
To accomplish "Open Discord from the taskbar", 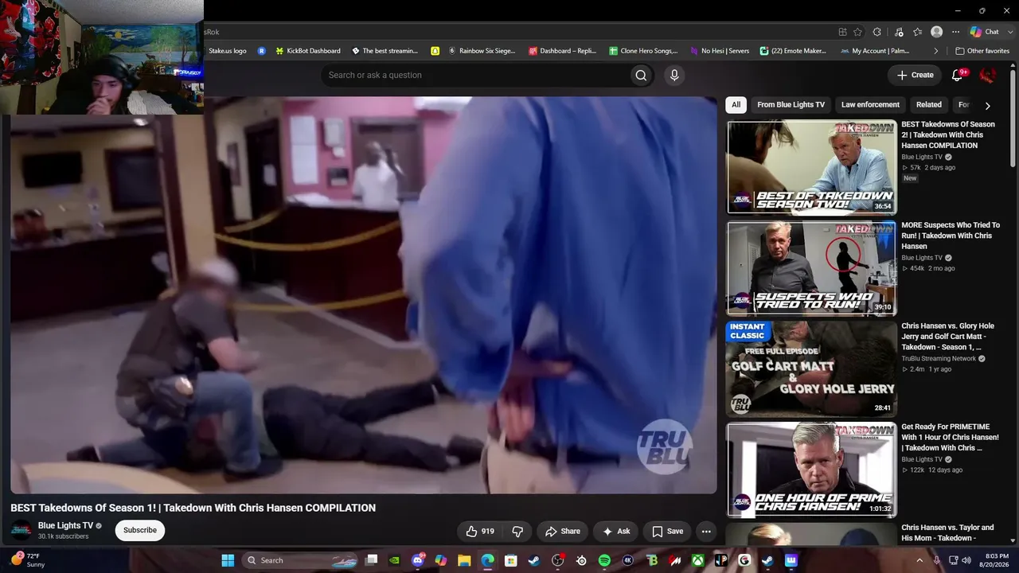I will 418,560.
